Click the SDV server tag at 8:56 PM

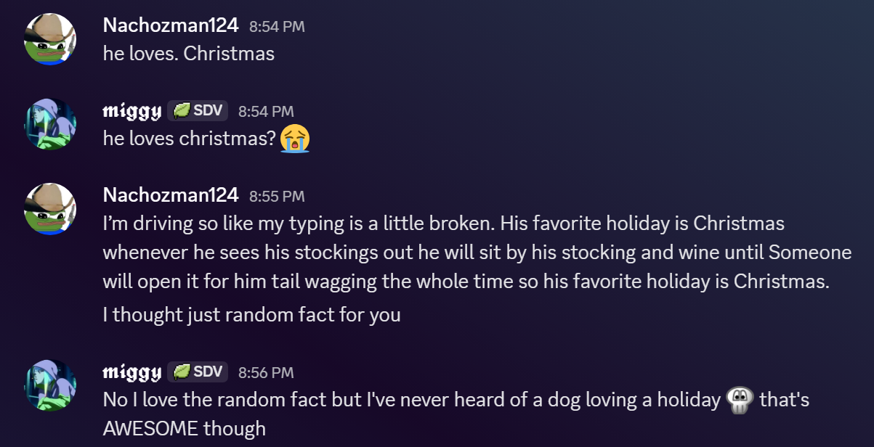click(198, 372)
